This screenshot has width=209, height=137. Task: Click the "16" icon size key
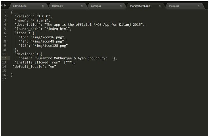pos(23,37)
